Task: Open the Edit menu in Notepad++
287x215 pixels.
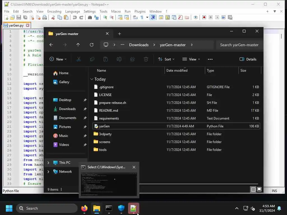Action: 16,11
